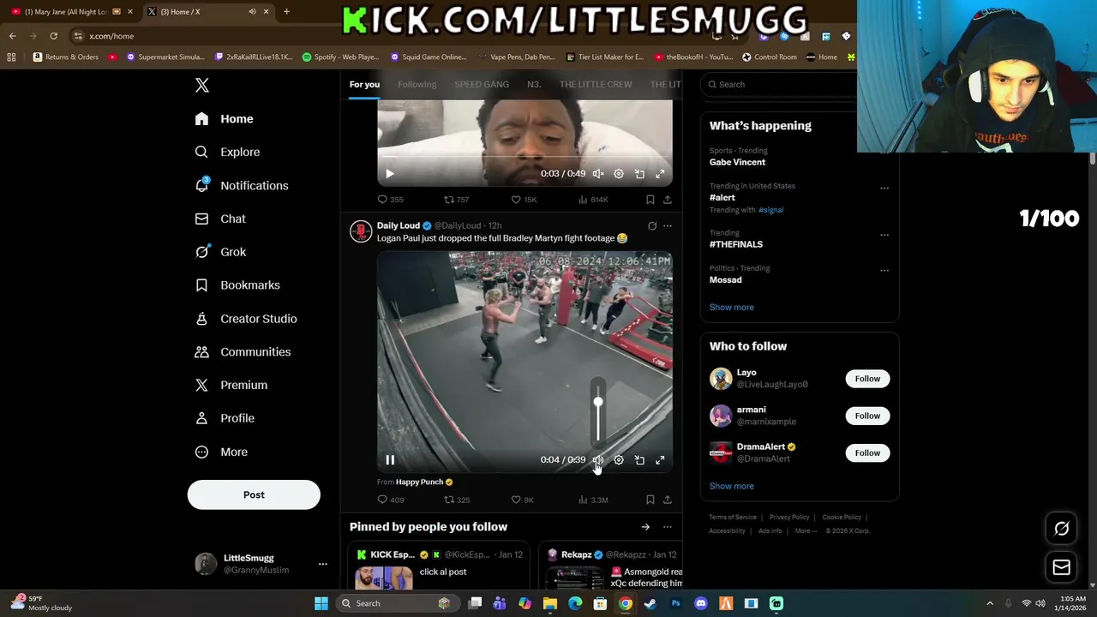This screenshot has height=617, width=1097.
Task: Switch to THE LITTLE CREW tab
Action: point(596,84)
